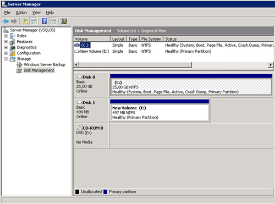Expand the Features tree node

click(6, 42)
